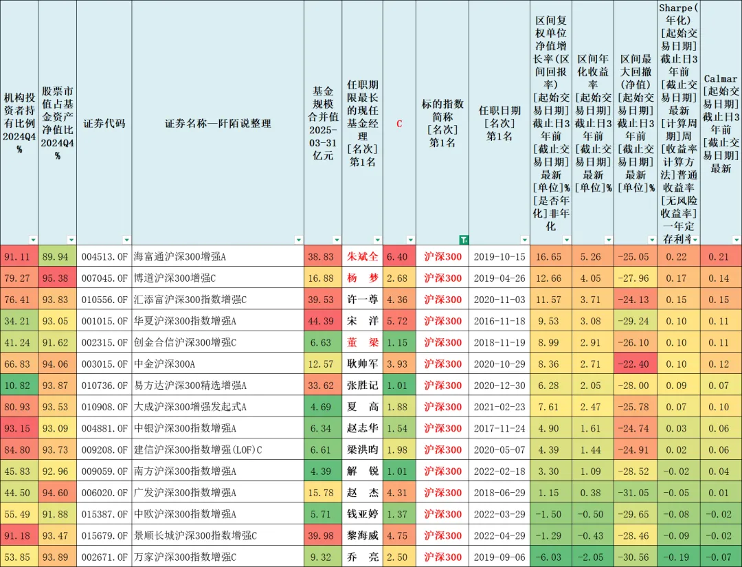Image resolution: width=742 pixels, height=567 pixels.
Task: Open filter dropdown for 机构投资者持有比例 column
Action: pos(33,240)
